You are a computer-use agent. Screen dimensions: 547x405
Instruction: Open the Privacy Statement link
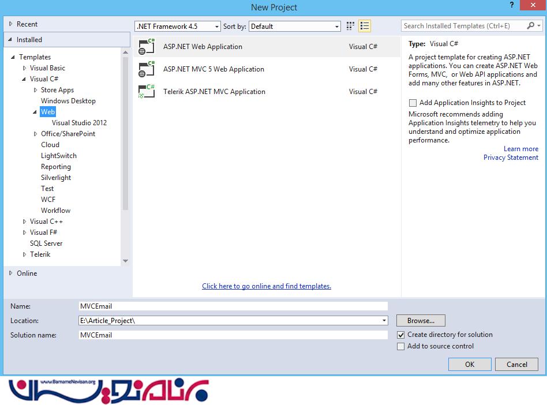point(511,157)
